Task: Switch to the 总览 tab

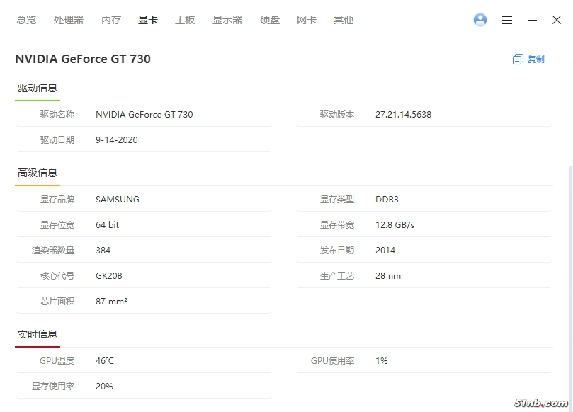Action: [x=26, y=20]
